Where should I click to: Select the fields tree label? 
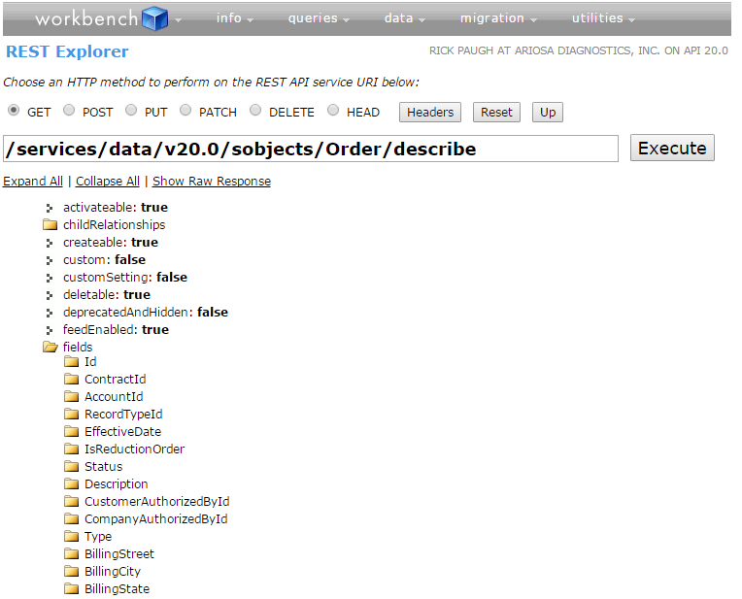pos(78,348)
